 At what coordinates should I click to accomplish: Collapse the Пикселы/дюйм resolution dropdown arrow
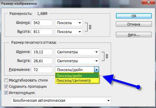[96, 70]
